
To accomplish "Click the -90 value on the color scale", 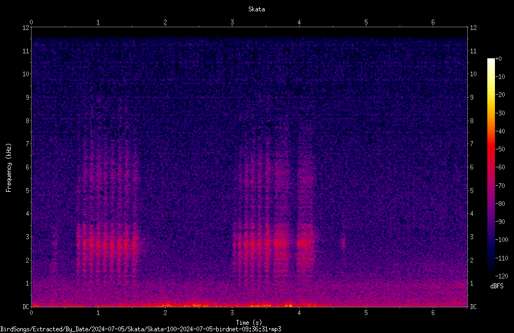I will tap(500, 222).
